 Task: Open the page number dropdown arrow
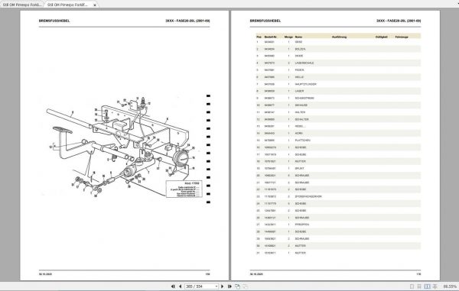[x=216, y=286]
